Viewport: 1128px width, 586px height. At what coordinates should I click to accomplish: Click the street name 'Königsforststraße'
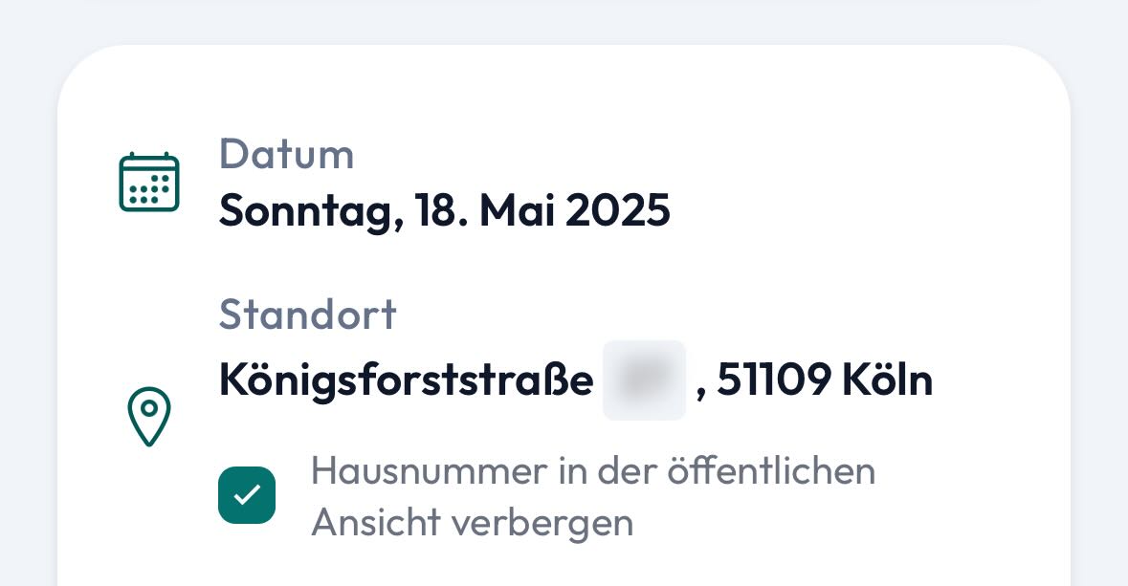tap(407, 380)
